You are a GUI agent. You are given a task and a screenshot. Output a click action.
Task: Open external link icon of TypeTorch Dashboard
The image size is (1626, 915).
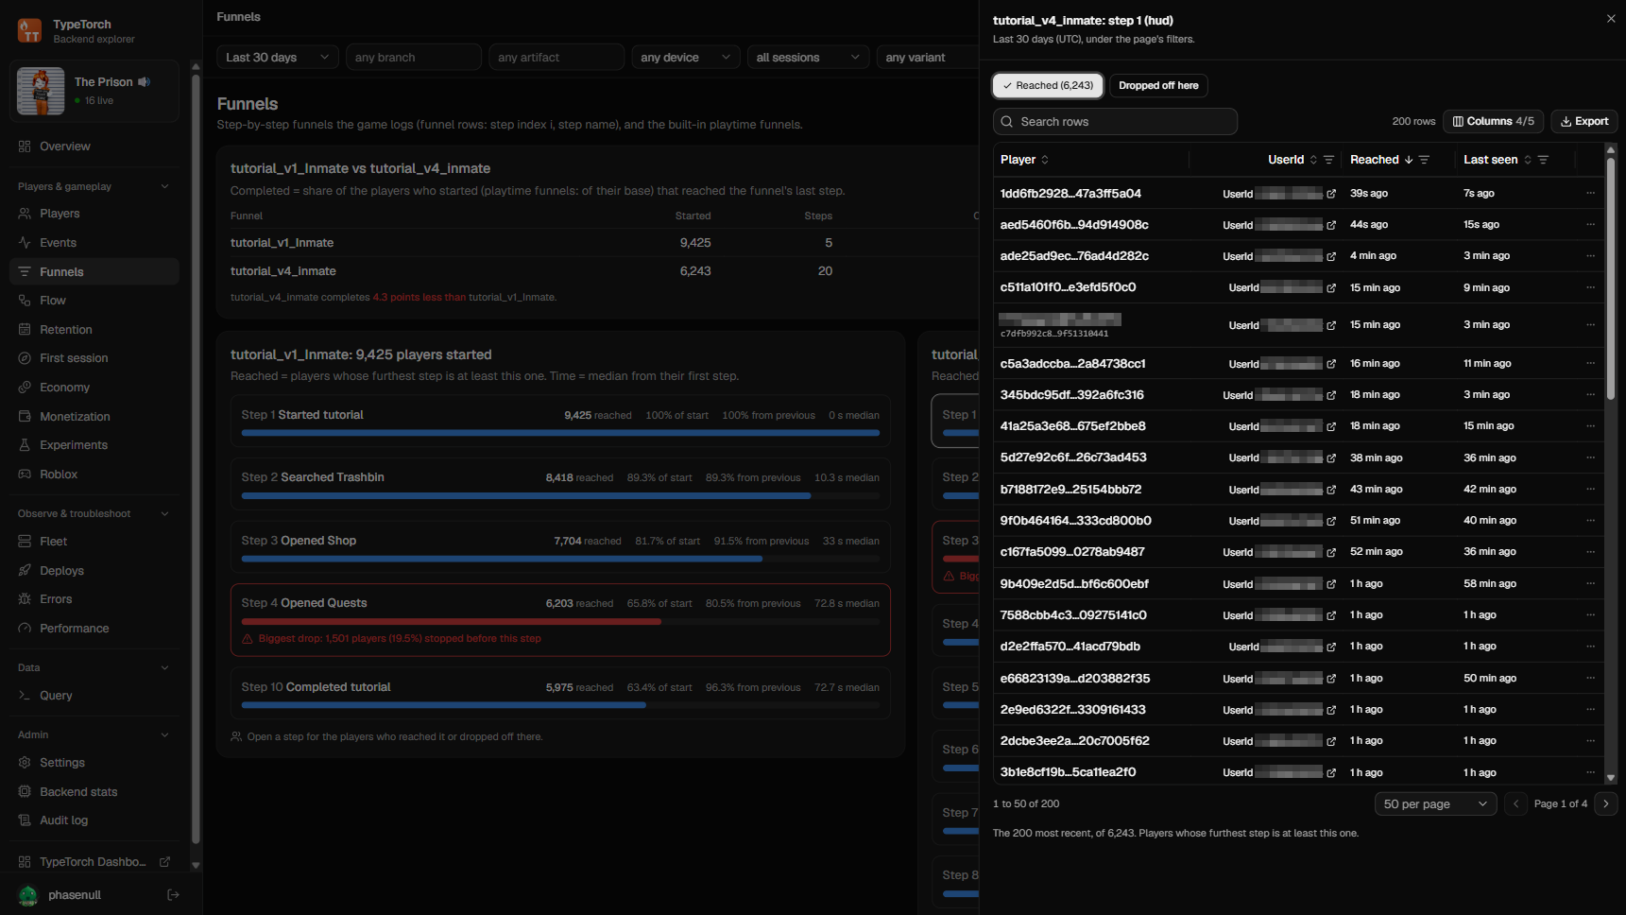click(x=164, y=861)
